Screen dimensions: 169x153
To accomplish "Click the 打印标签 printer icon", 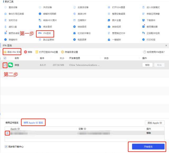I will 143,40.
